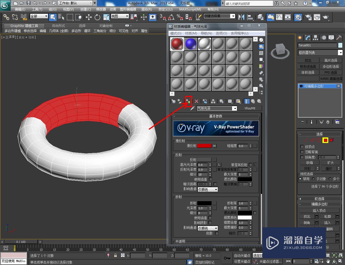Switch to 对象绘制 ribbon tab
This screenshot has width=345, height=265.
(106, 26)
